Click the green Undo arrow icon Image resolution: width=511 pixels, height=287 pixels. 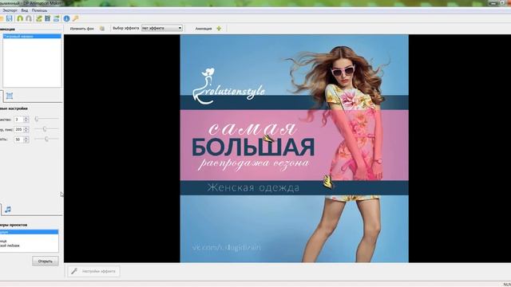(20, 18)
